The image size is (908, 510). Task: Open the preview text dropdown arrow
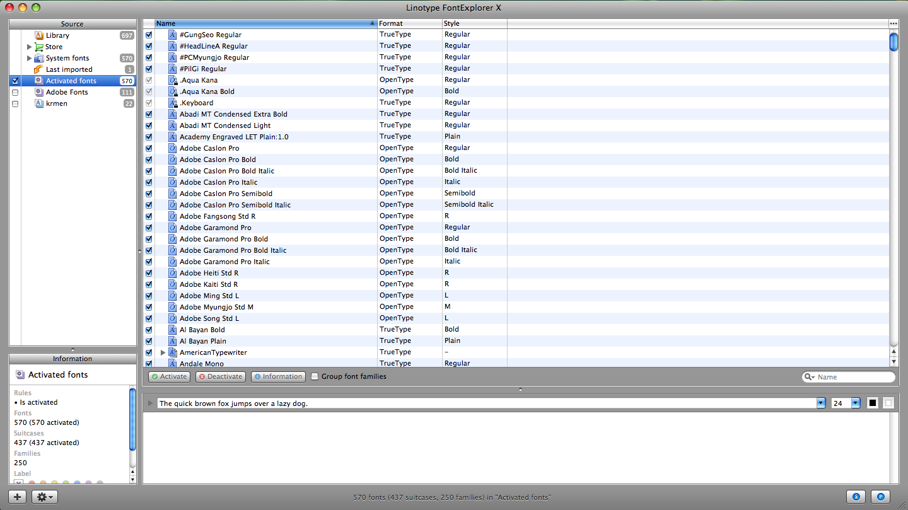click(821, 403)
